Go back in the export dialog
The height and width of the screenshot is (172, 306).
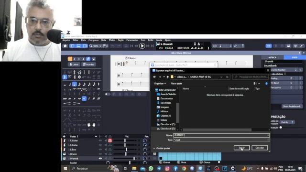154,77
